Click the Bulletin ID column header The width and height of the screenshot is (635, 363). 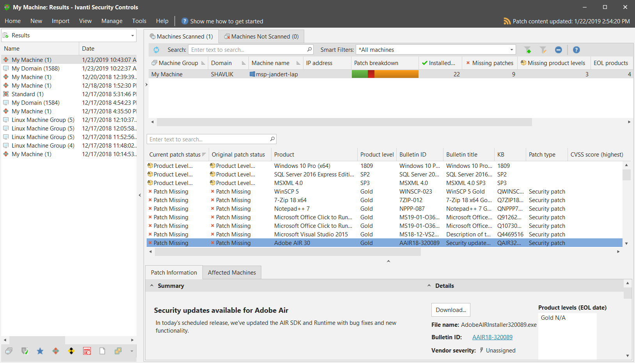coord(420,155)
